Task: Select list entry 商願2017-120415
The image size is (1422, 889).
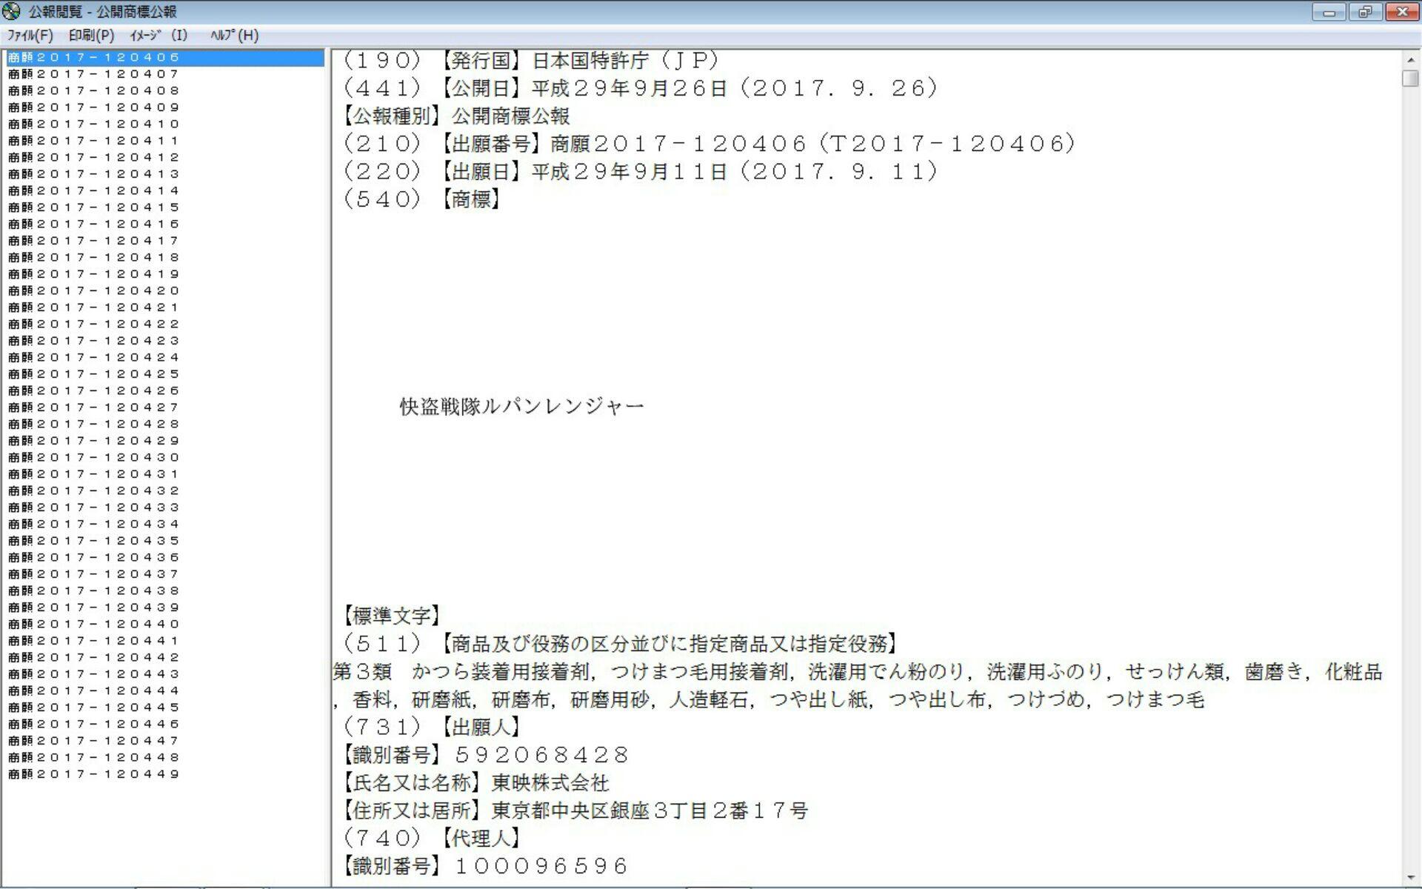Action: click(94, 207)
